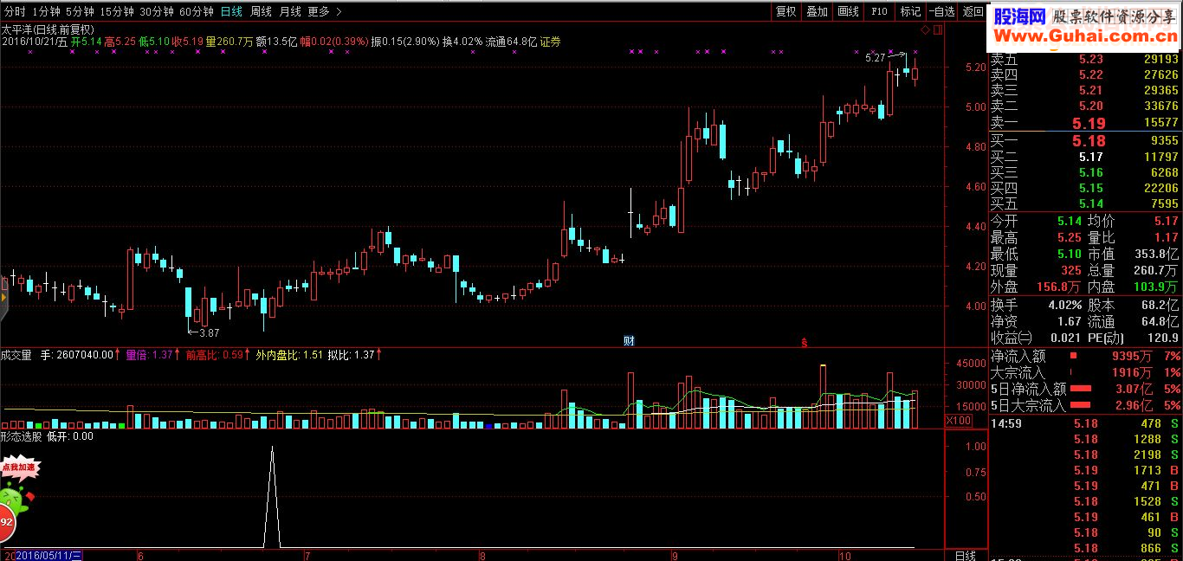Click the 卖四 ask row at 5.22

pos(1085,74)
